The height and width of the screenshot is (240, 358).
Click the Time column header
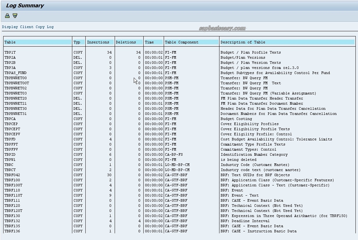[149, 42]
